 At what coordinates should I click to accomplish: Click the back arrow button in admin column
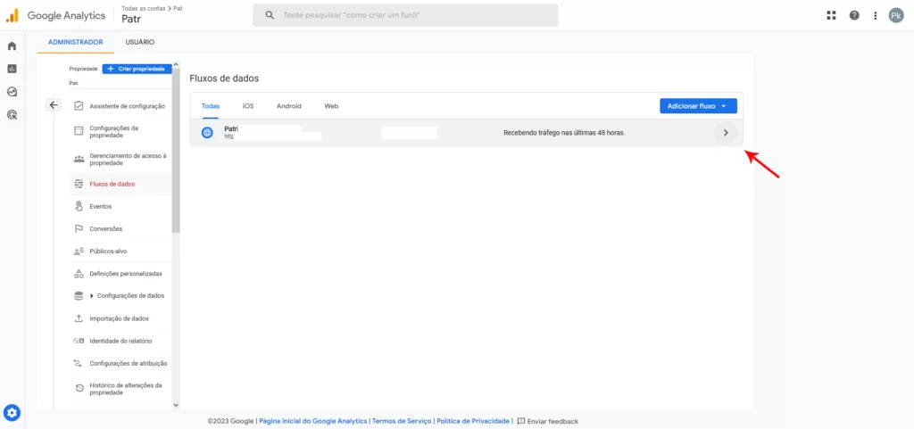pyautogui.click(x=54, y=105)
